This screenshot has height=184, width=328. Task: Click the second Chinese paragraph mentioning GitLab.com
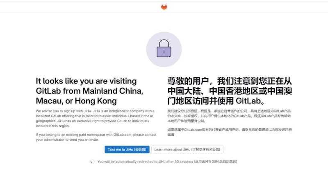(x=230, y=132)
